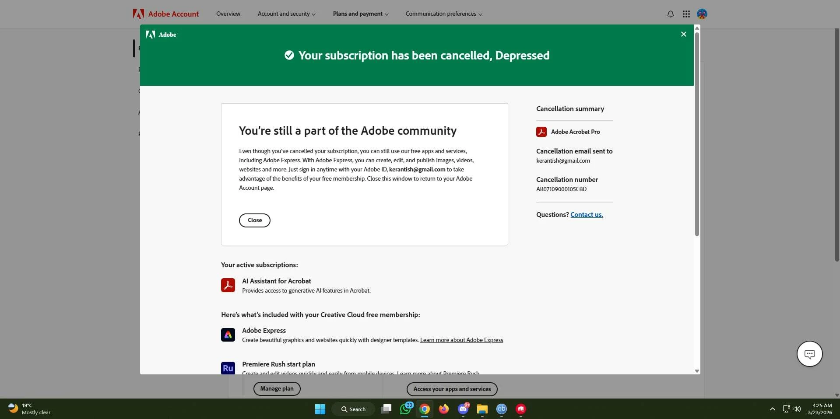Open qBittorrent from the taskbar
Viewport: 840px width, 419px height.
501,409
